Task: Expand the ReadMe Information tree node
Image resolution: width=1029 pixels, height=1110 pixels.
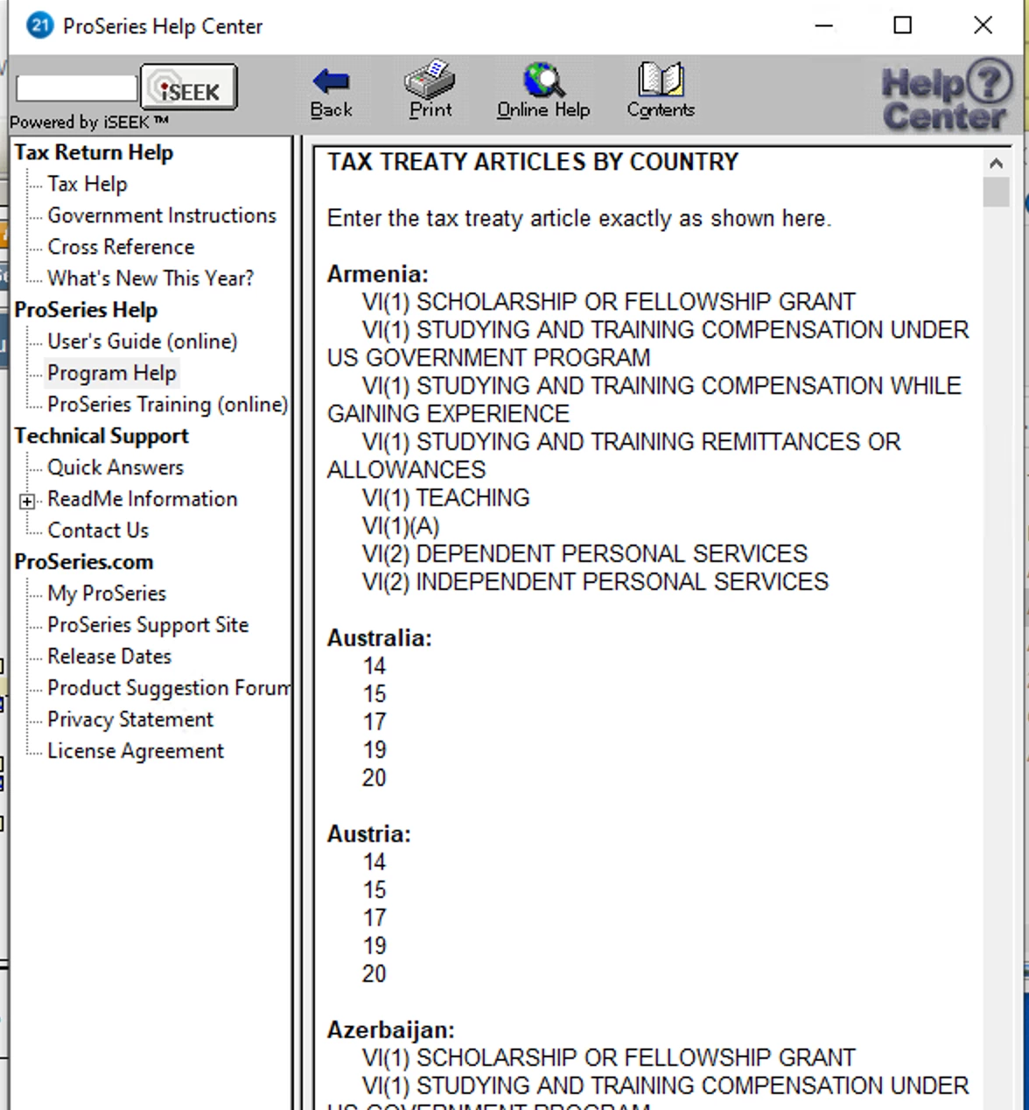Action: 27,502
